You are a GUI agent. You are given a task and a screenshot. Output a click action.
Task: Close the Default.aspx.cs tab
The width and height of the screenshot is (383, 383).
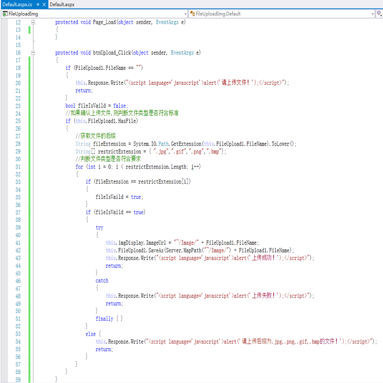point(44,4)
